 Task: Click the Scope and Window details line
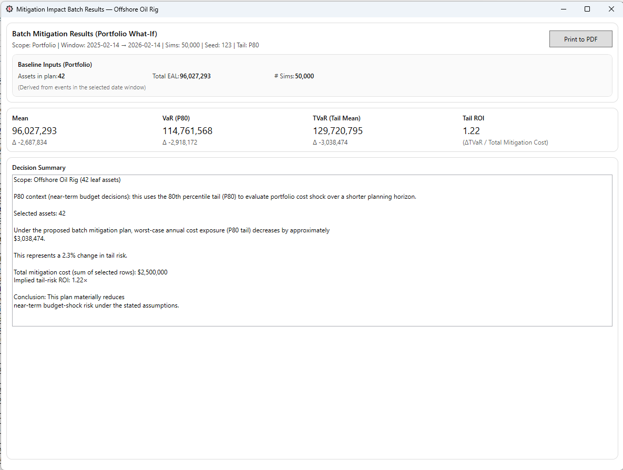click(135, 45)
